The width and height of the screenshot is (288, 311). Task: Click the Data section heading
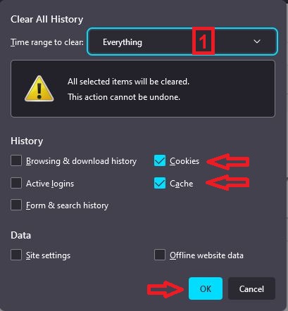click(x=20, y=235)
